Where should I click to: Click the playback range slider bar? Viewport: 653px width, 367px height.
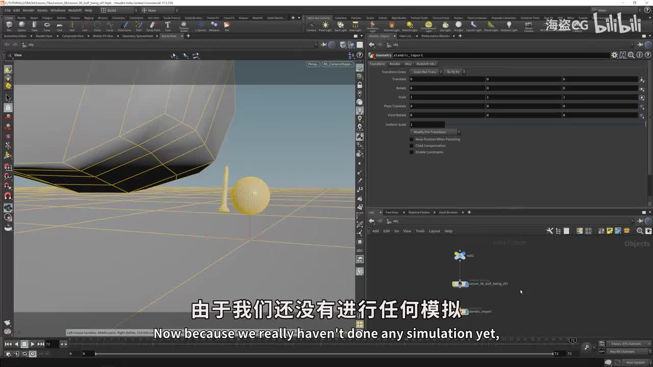(324, 354)
